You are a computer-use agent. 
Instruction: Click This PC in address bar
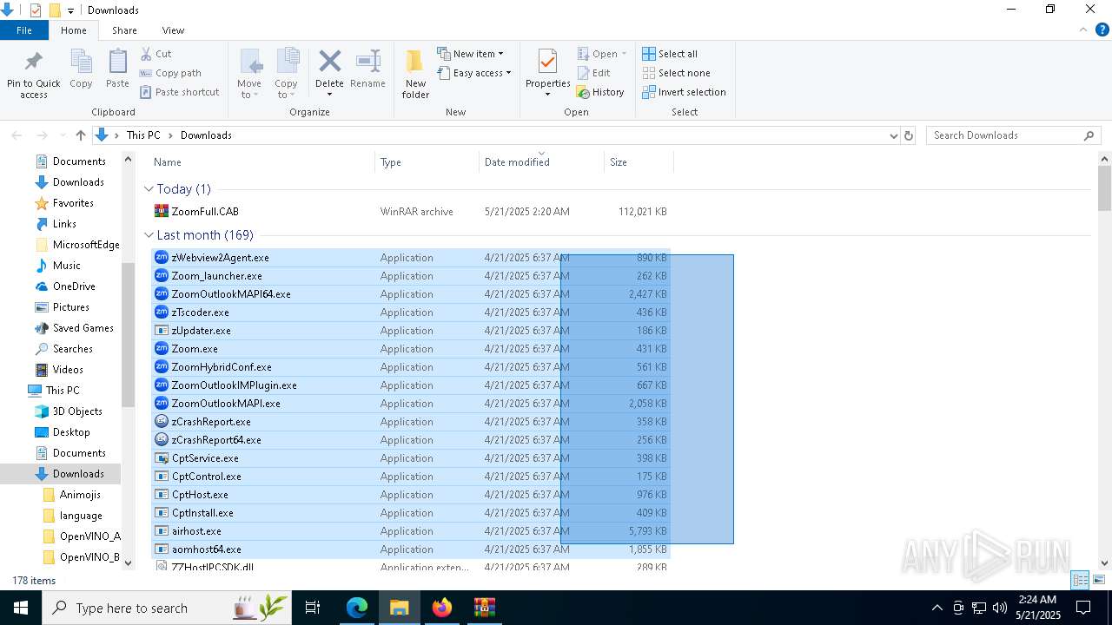143,135
